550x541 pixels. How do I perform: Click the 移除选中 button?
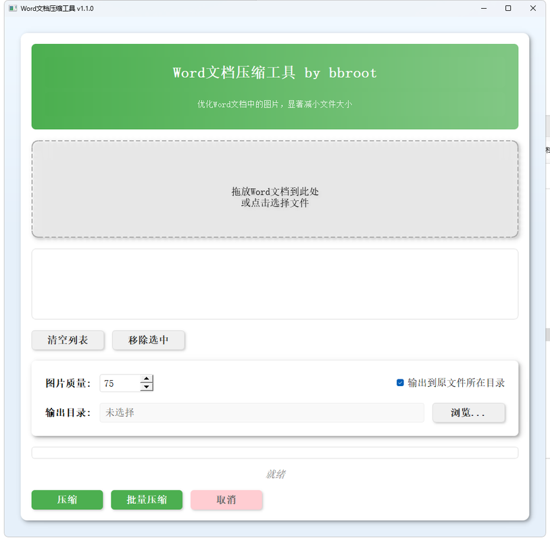[x=149, y=340]
